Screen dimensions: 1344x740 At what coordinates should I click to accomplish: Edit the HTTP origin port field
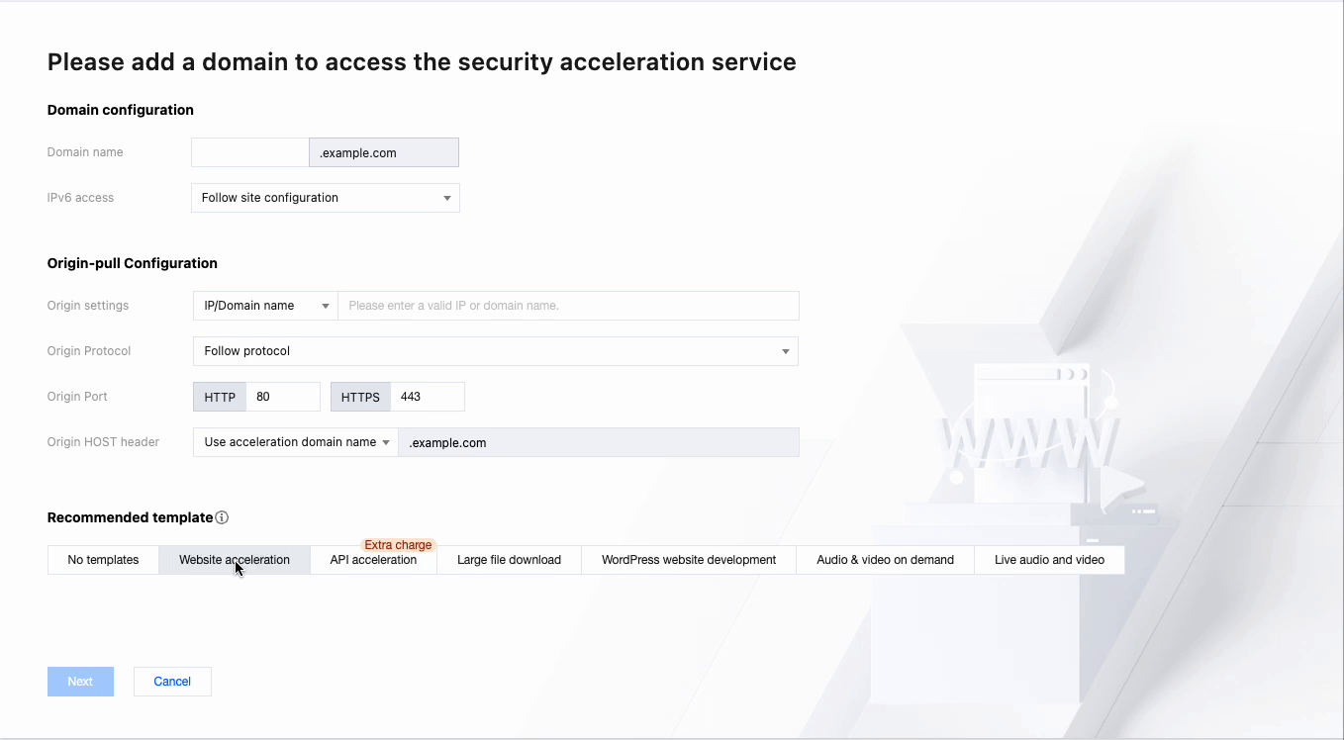(x=282, y=397)
